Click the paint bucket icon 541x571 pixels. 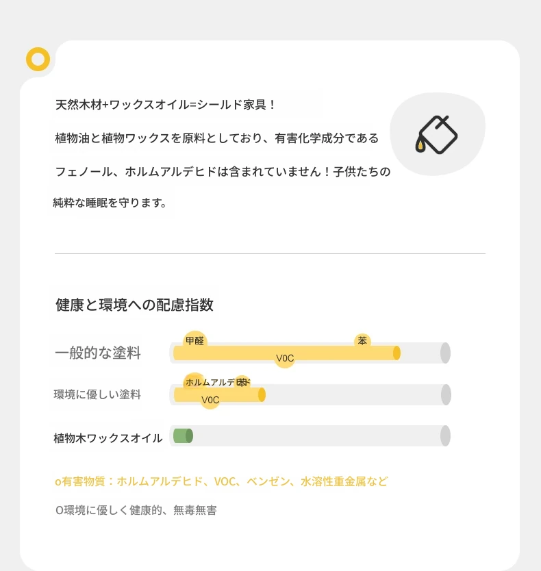436,134
